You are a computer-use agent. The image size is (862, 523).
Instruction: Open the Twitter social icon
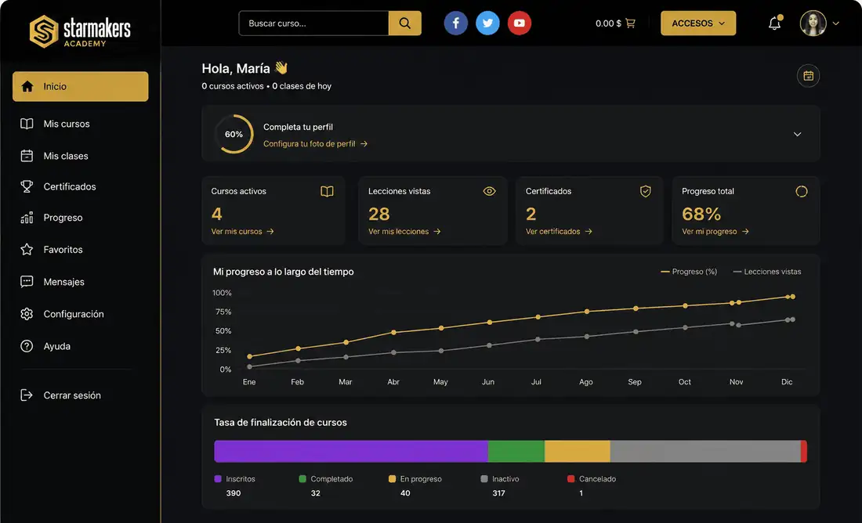[x=487, y=23]
